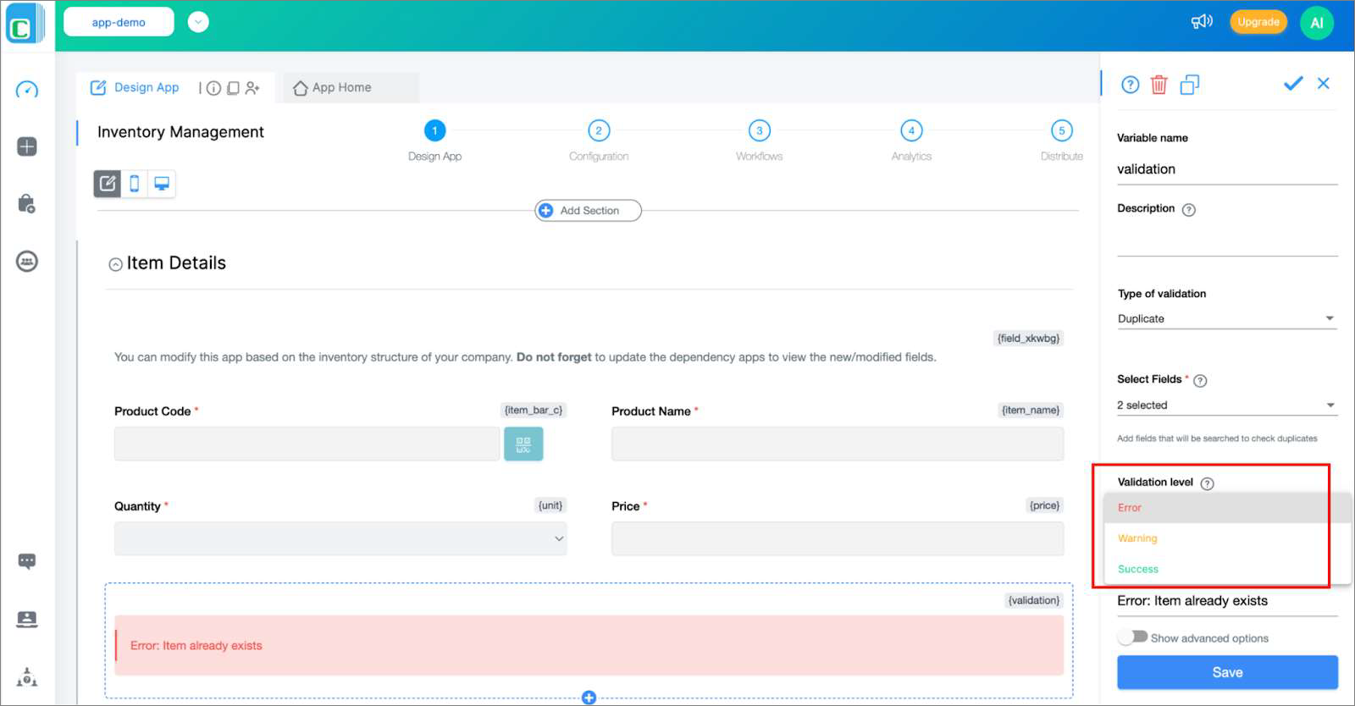The height and width of the screenshot is (706, 1355).
Task: Click the Inventory Management title
Action: point(180,132)
